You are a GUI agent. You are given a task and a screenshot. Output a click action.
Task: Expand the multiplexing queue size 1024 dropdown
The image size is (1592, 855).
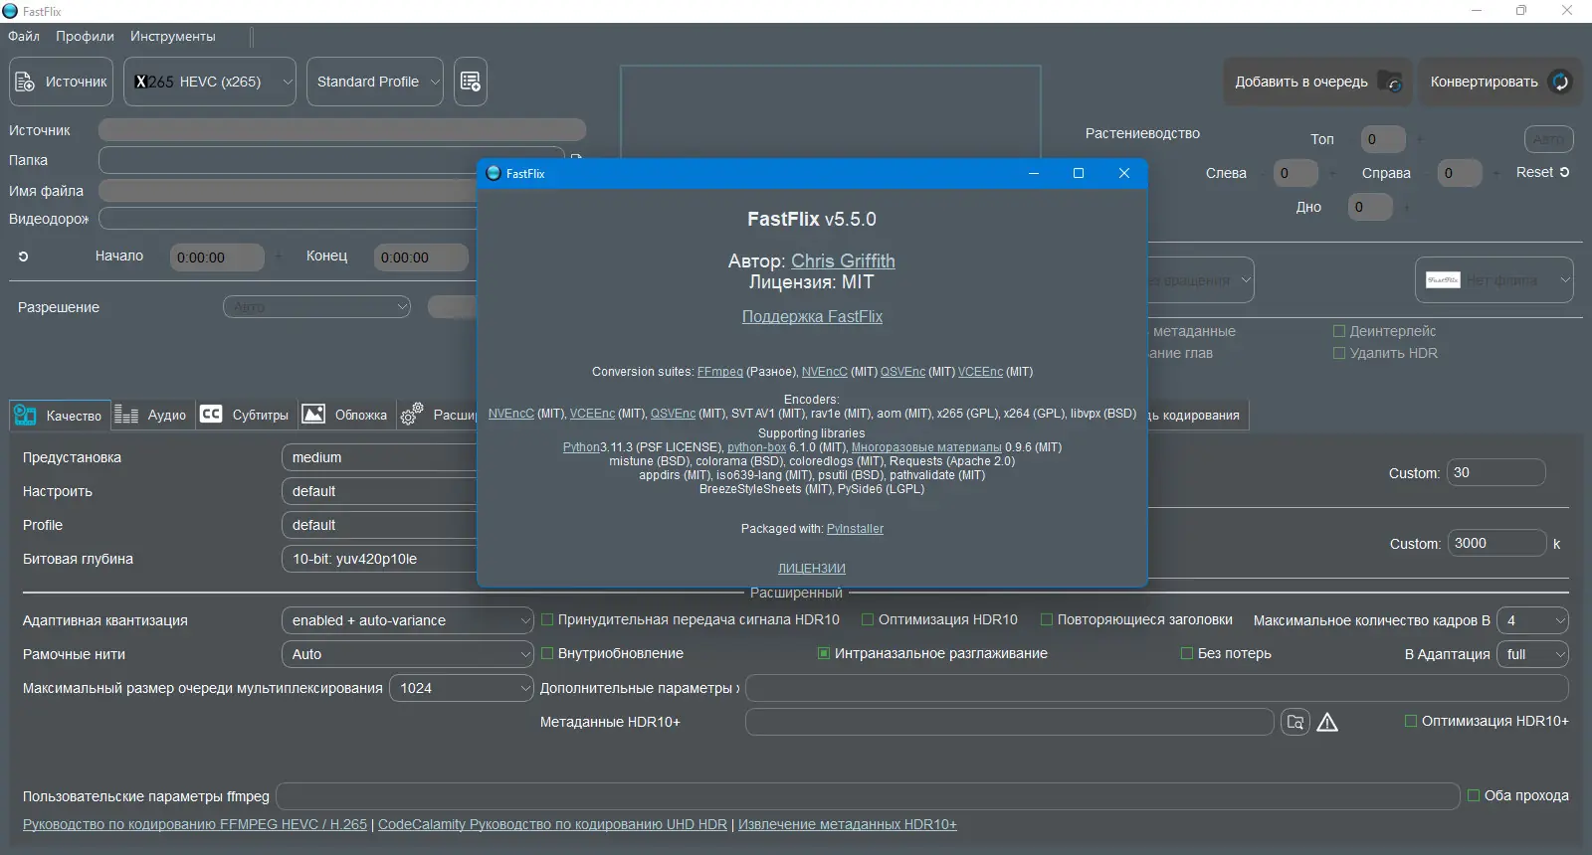pyautogui.click(x=462, y=688)
